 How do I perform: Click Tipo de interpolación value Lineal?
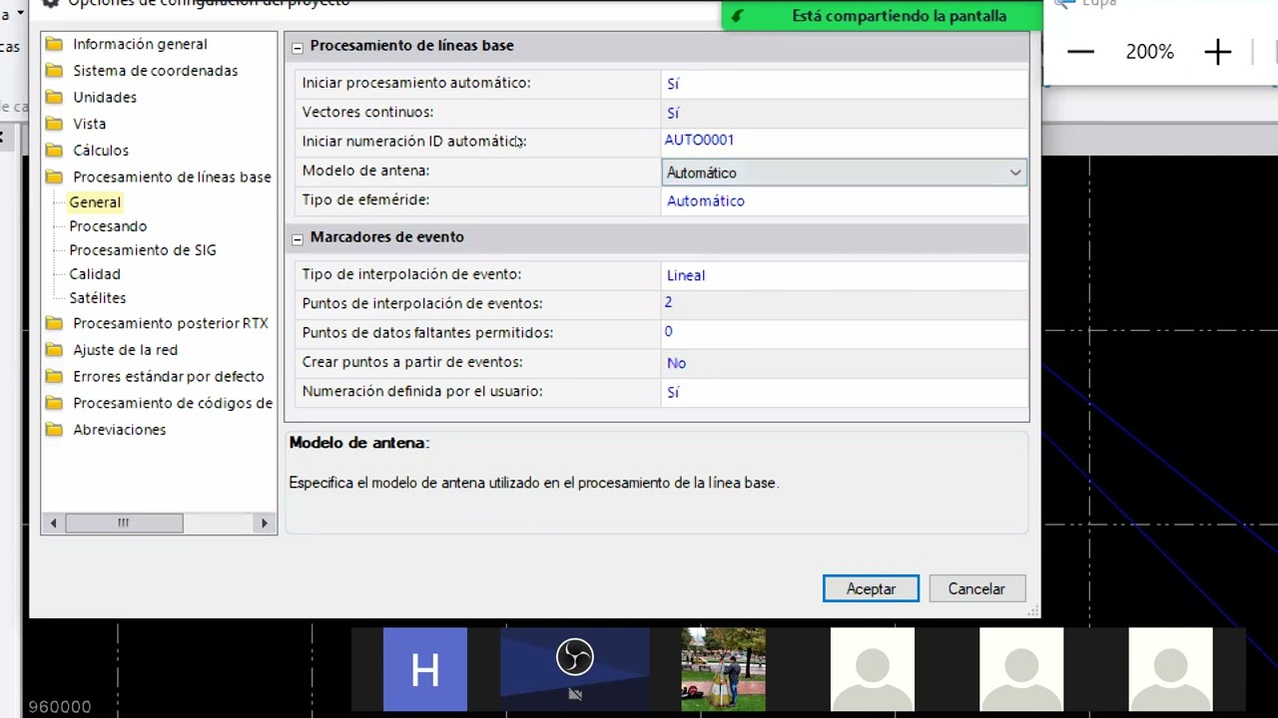click(844, 275)
